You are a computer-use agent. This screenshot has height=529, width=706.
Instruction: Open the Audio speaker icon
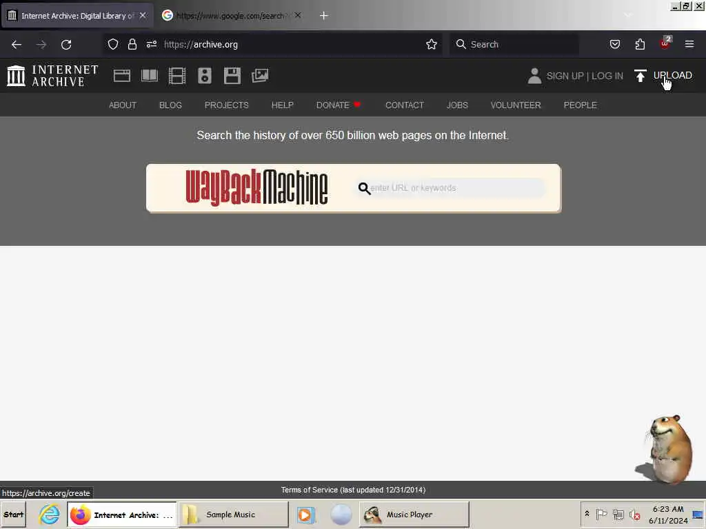click(x=204, y=76)
